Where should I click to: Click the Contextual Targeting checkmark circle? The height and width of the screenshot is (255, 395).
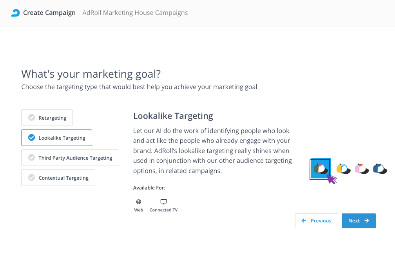[32, 178]
